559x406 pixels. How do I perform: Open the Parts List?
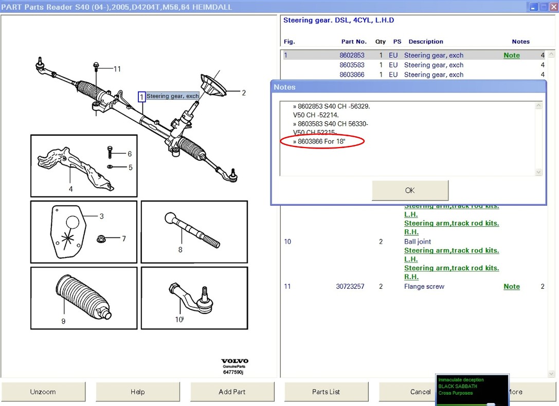326,392
